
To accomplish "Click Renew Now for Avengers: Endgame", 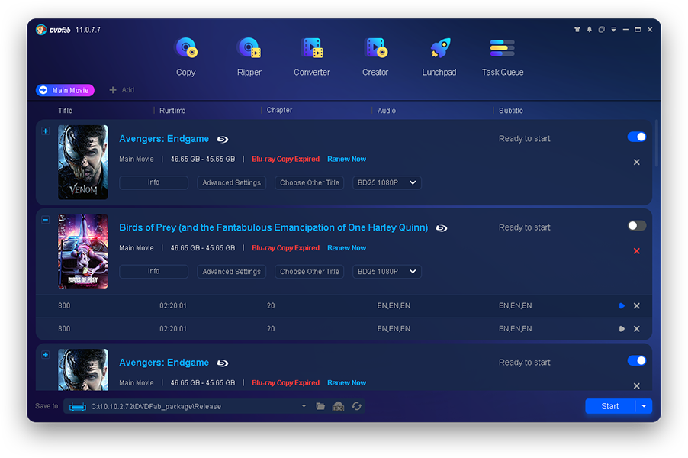I will (x=346, y=158).
